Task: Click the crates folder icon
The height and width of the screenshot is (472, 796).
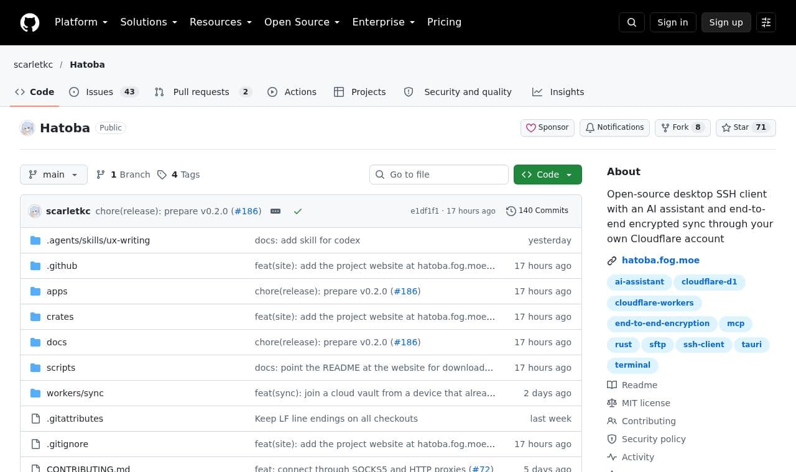Action: [35, 317]
